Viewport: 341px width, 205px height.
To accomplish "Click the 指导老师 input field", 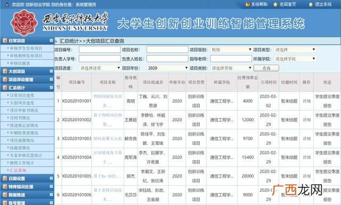I will click(231, 59).
